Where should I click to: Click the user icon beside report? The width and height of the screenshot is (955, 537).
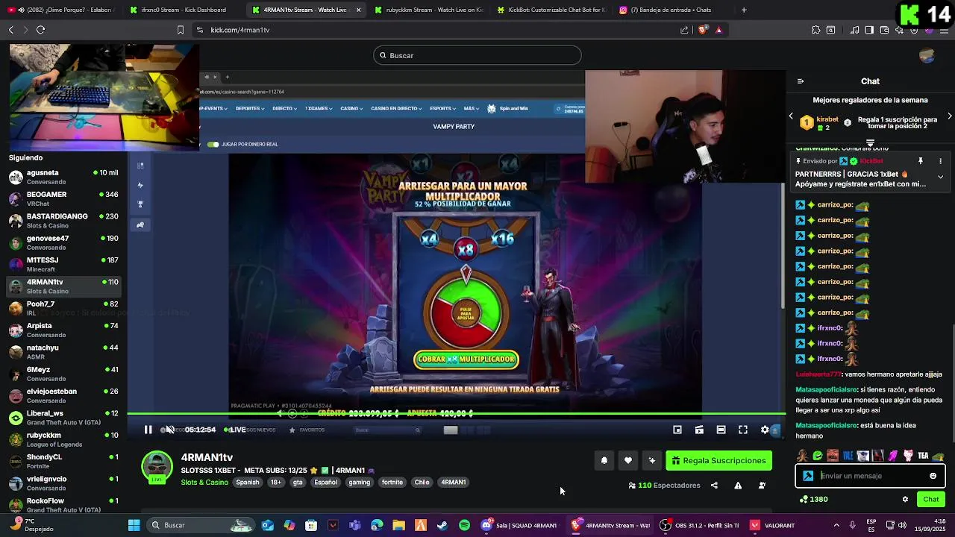[x=762, y=486]
